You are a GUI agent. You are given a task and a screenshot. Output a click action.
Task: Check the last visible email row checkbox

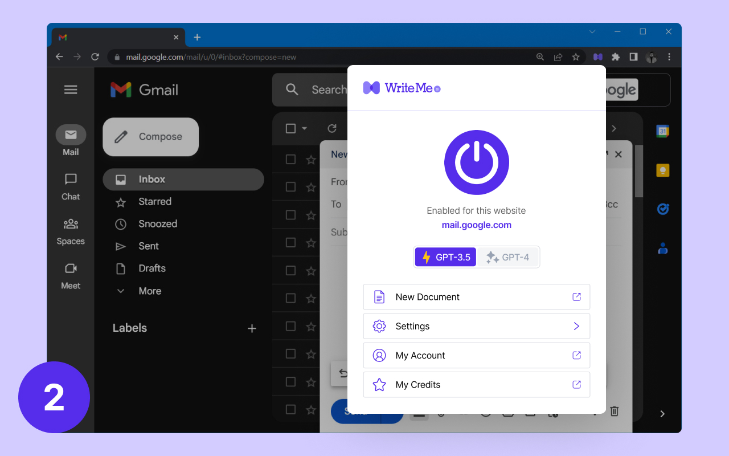290,409
